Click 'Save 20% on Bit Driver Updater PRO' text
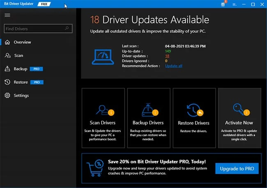Screen dimensions: 267x188 pos(157,161)
